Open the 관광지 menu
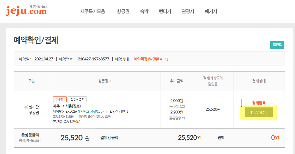 coord(188,11)
